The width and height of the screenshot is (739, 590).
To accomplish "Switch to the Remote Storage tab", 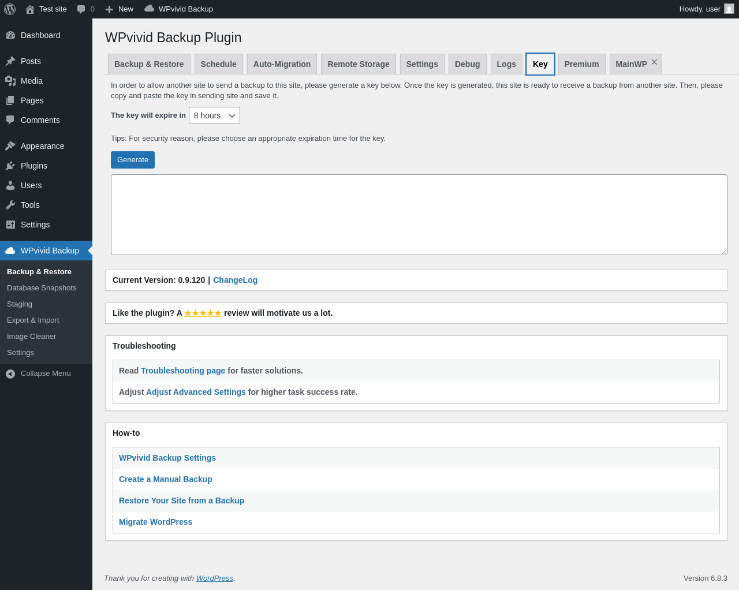I will pos(359,64).
